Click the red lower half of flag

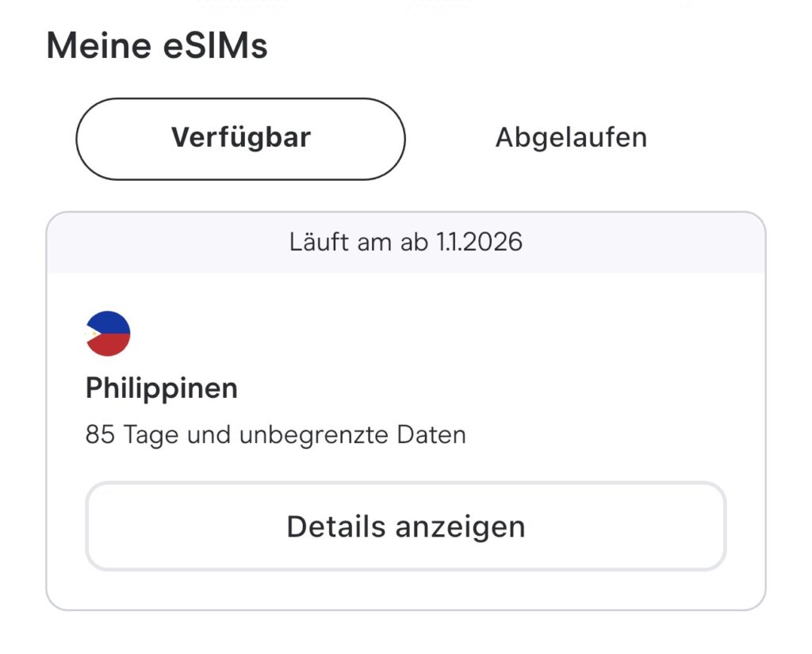[x=113, y=345]
